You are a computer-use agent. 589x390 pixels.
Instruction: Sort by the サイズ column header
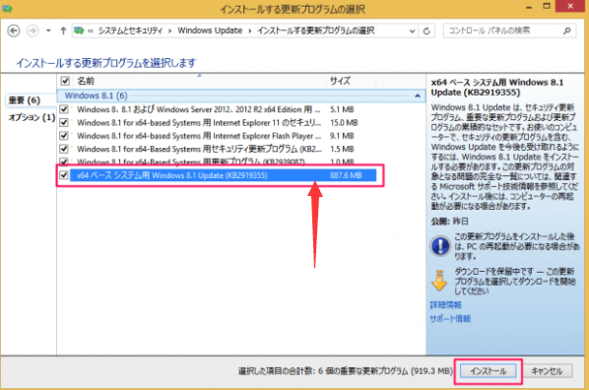(x=340, y=81)
